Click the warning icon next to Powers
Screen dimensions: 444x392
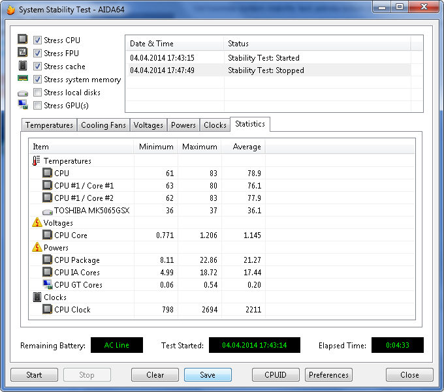[x=37, y=248]
